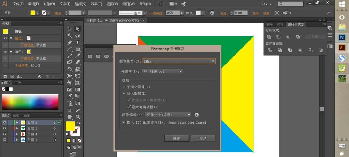Select the Lasso tool

click(x=78, y=35)
